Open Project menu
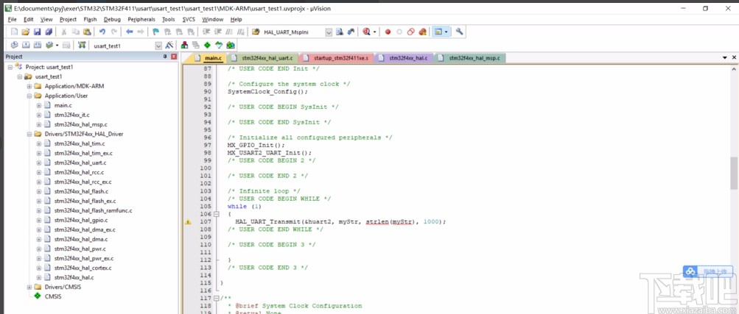Image resolution: width=739 pixels, height=314 pixels. pos(68,19)
